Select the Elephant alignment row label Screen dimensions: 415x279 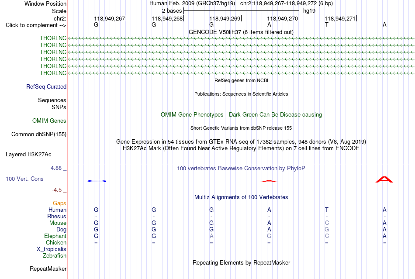[x=55, y=236]
